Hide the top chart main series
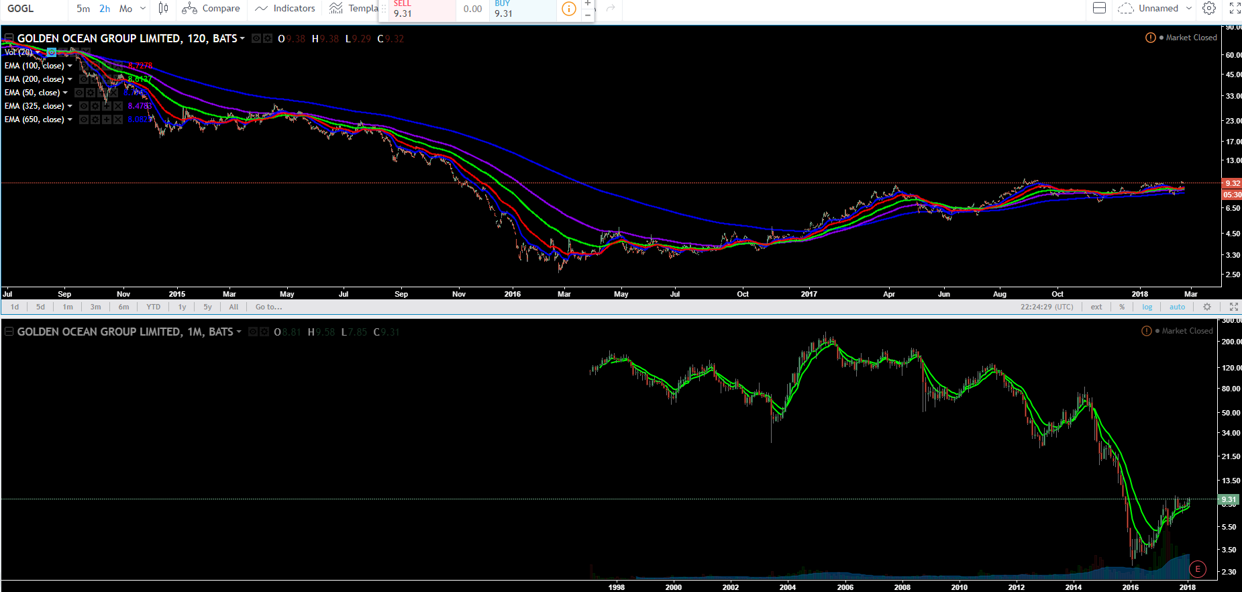1242x592 pixels. coord(256,38)
